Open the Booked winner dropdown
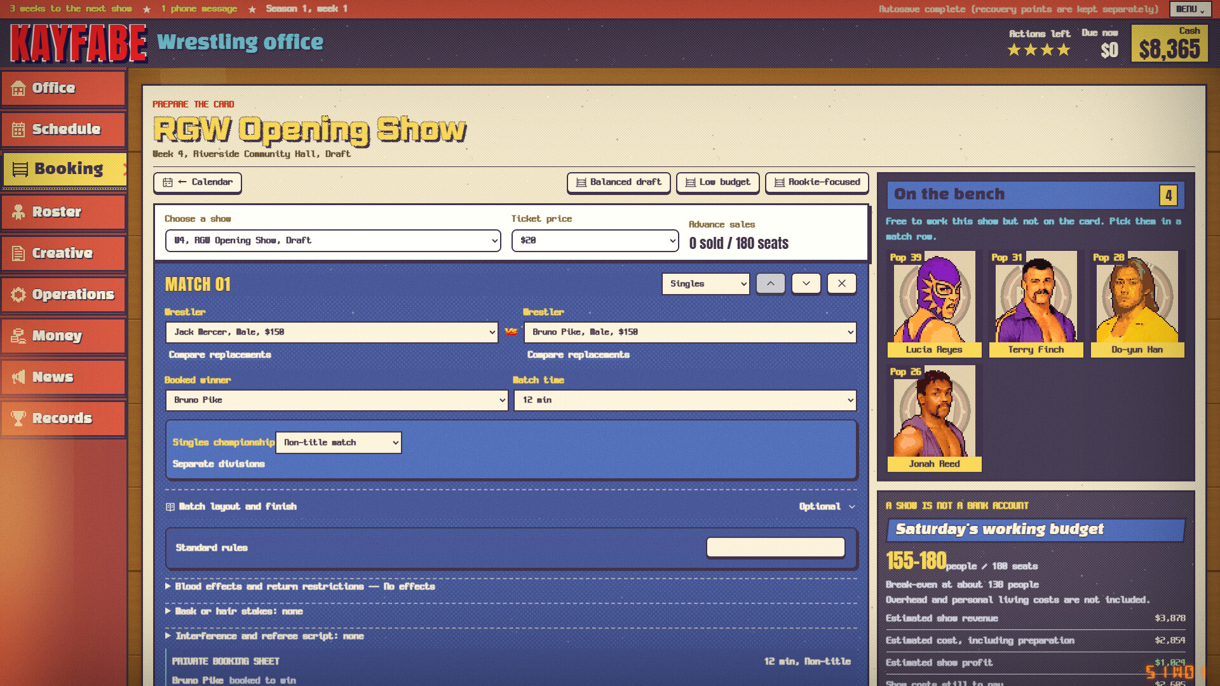 [337, 400]
